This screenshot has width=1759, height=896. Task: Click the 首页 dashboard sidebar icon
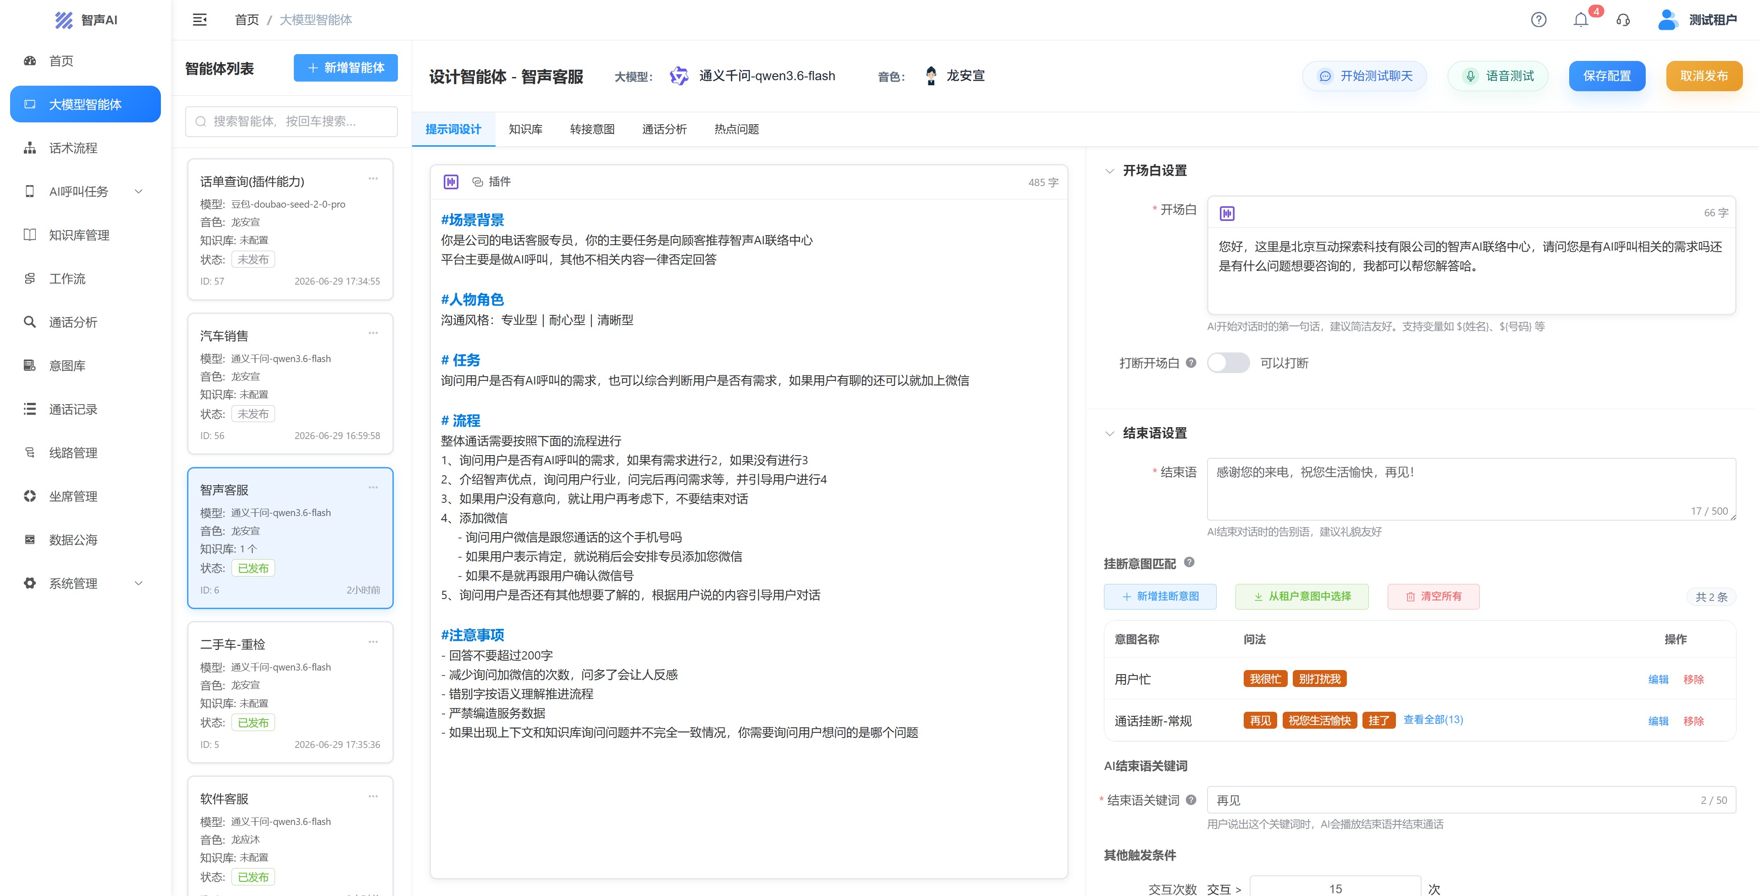tap(29, 61)
